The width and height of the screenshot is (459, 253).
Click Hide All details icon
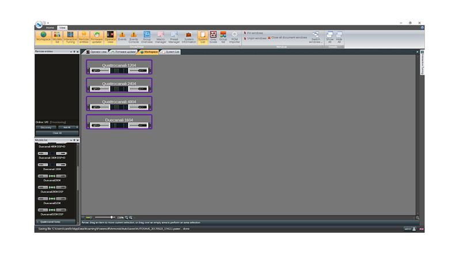[339, 37]
